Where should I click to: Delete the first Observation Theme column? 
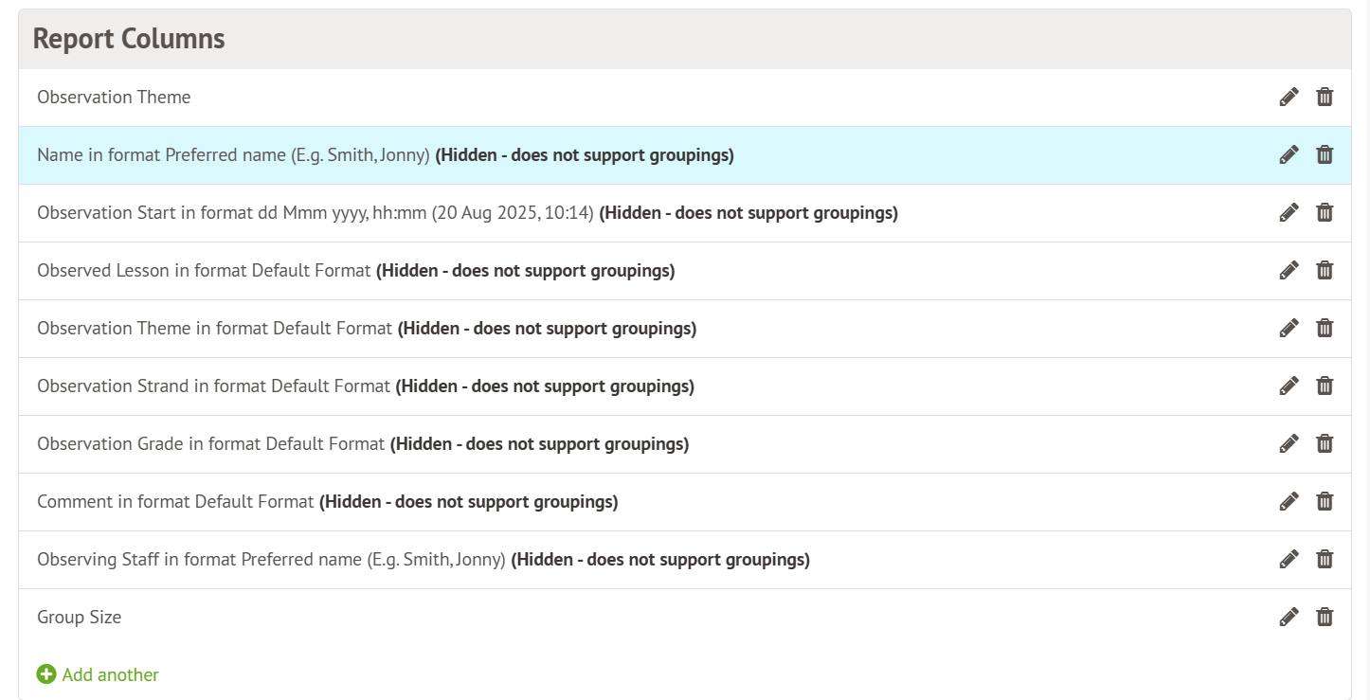pos(1325,97)
